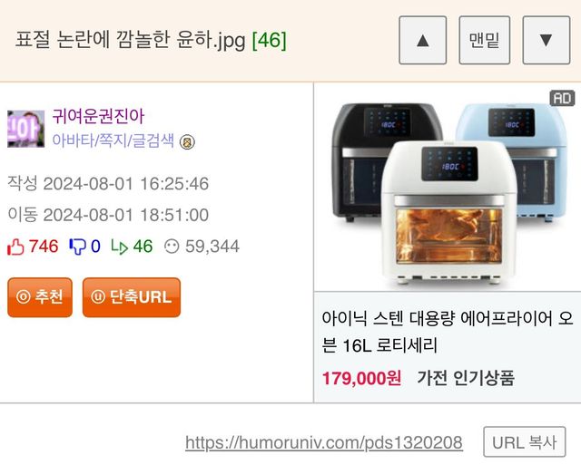Click the AD badge on the advertisement
Screen dimensions: 581x474
[x=562, y=98]
